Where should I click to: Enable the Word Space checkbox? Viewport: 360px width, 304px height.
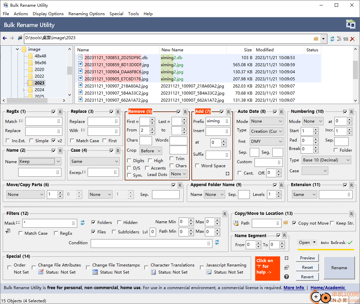point(197,166)
